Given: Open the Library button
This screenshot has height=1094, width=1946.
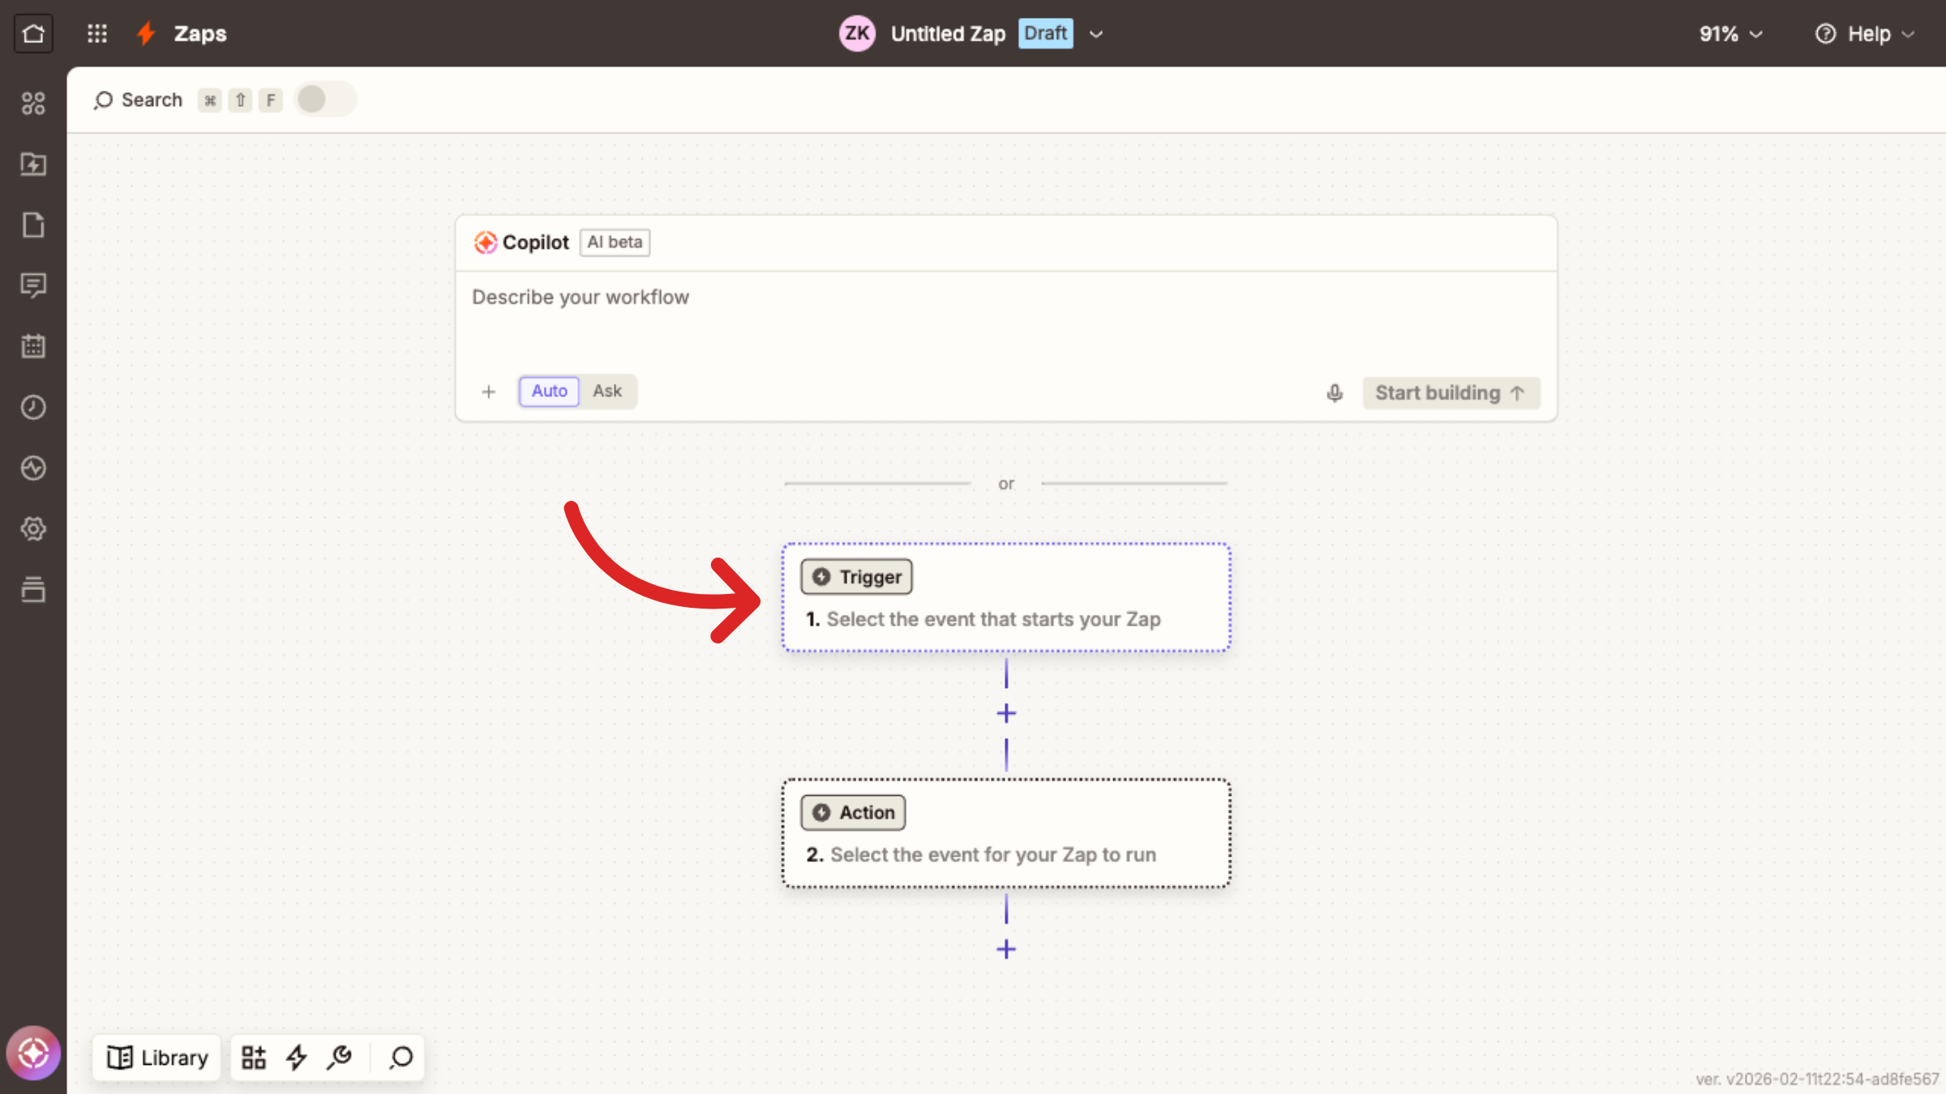Looking at the screenshot, I should pos(157,1057).
